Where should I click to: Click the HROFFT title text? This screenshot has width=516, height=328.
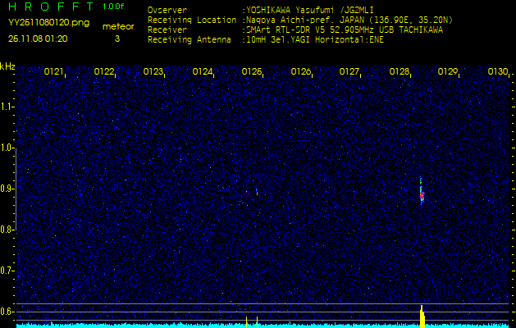point(51,7)
